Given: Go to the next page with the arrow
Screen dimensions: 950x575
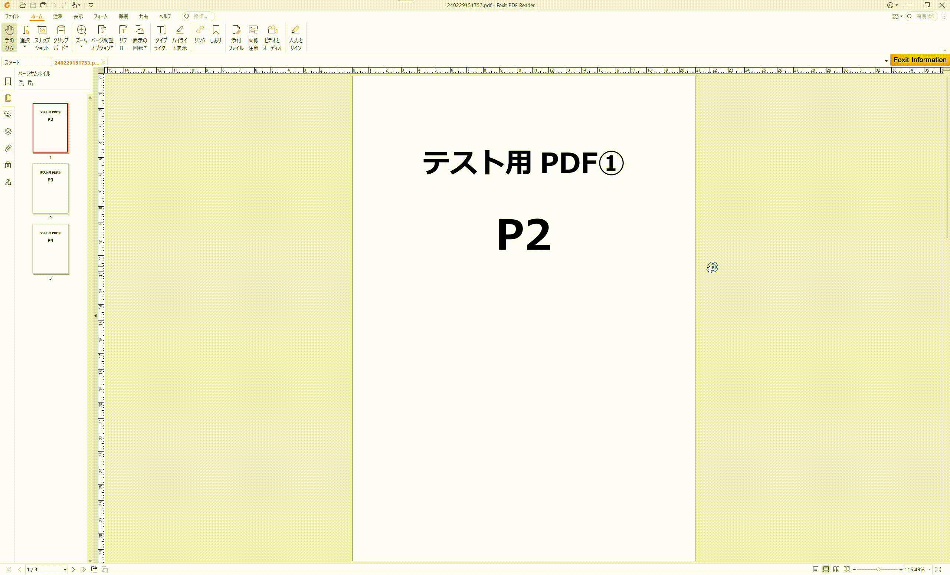Looking at the screenshot, I should 73,569.
